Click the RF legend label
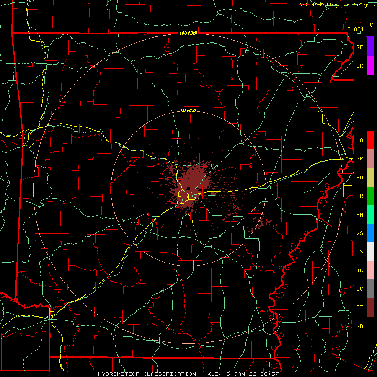377x377 pixels. click(x=359, y=47)
